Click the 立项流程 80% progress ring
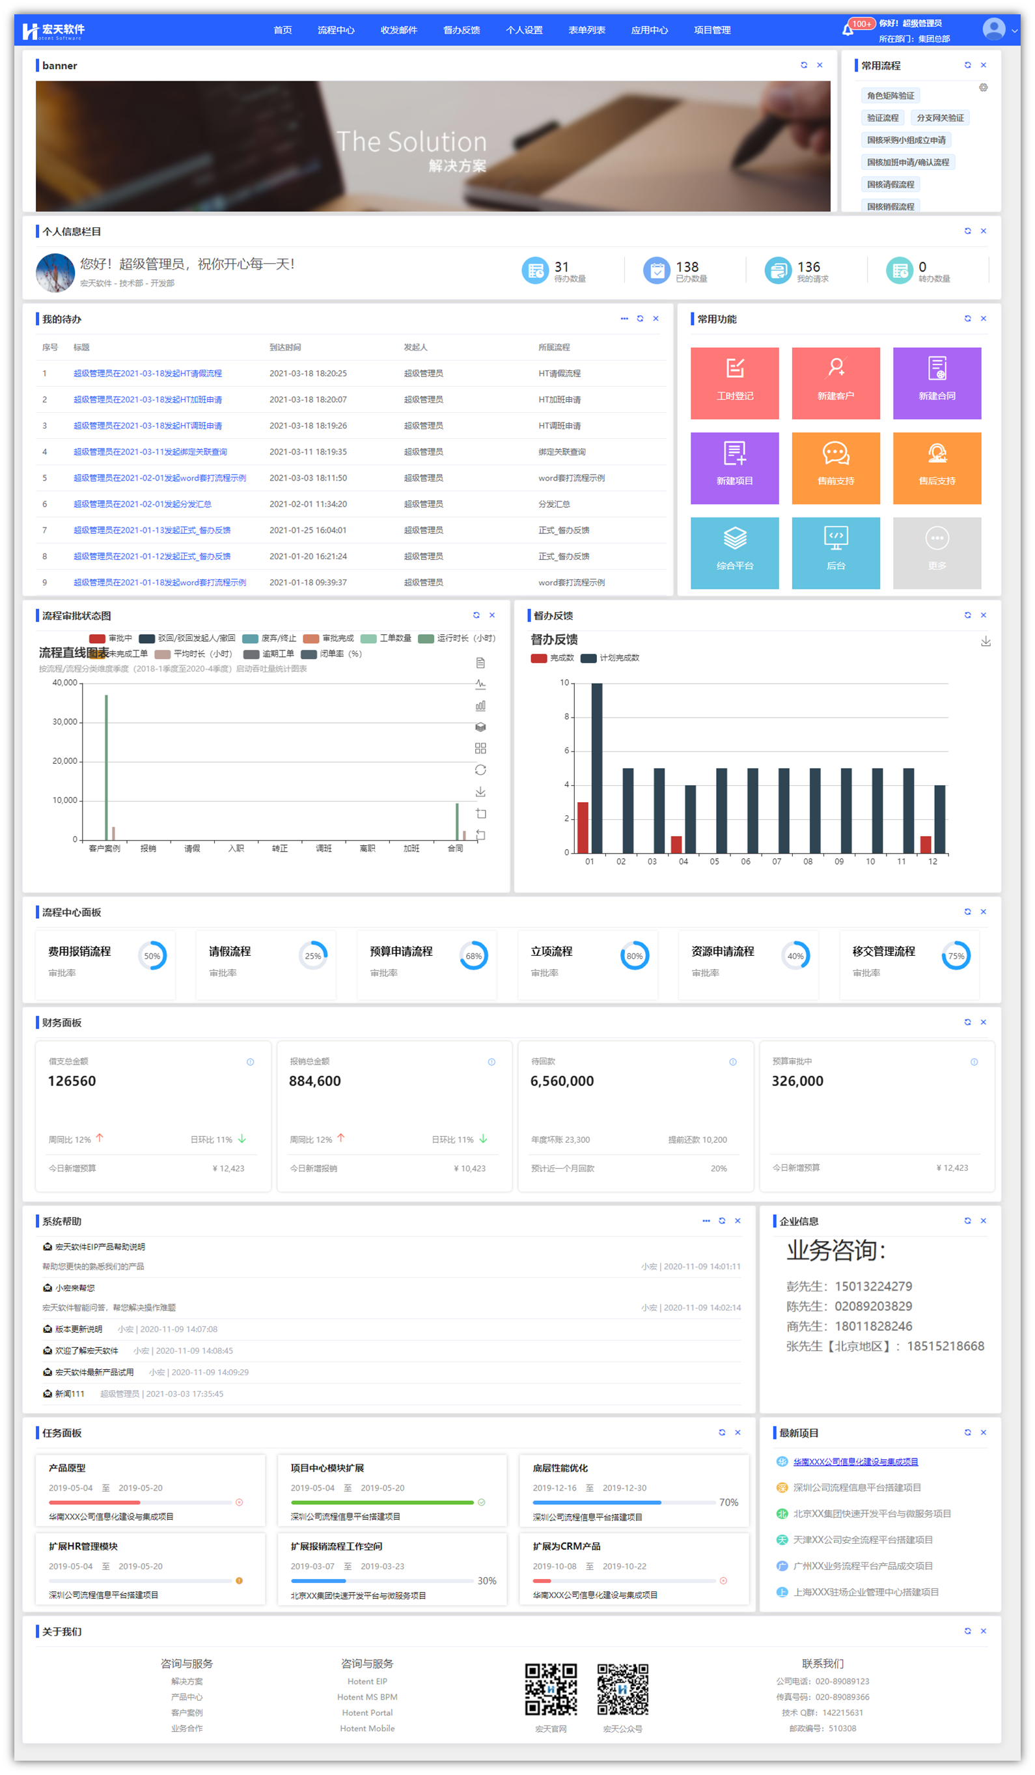This screenshot has width=1035, height=1775. [635, 956]
